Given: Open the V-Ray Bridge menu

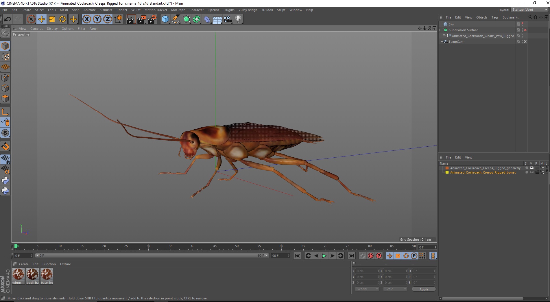Looking at the screenshot, I should click(248, 10).
